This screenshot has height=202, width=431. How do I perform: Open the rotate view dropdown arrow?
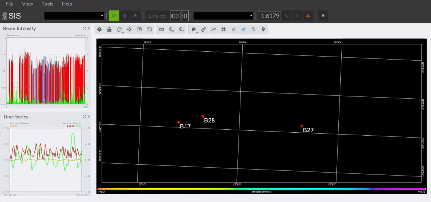pyautogui.click(x=123, y=32)
